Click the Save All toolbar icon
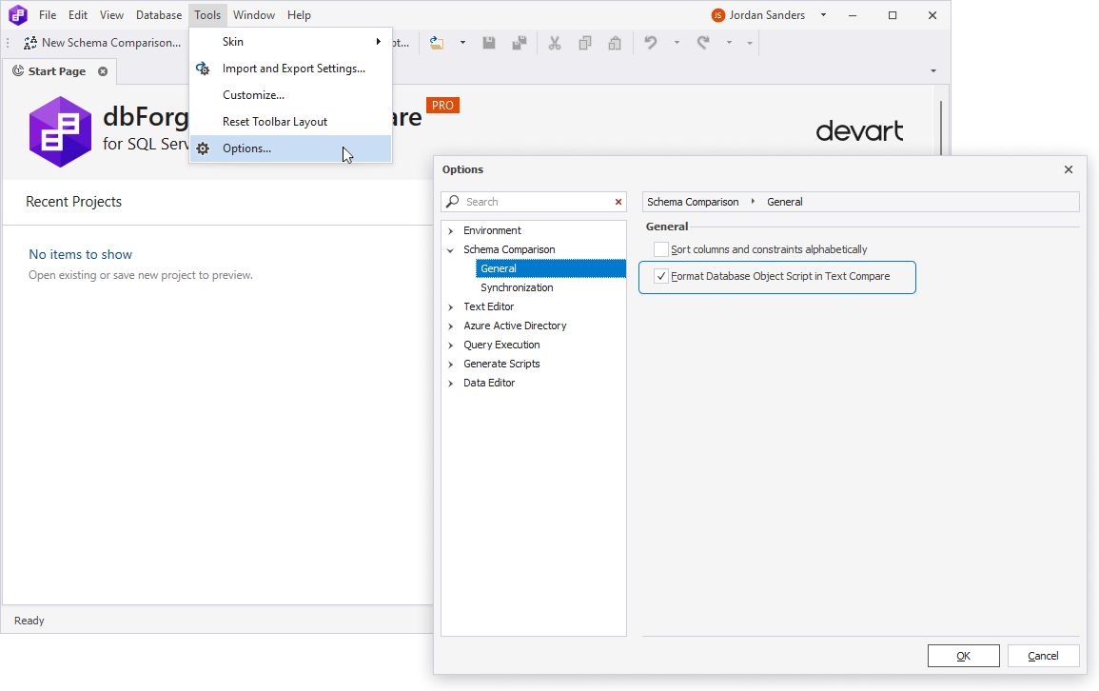The image size is (1099, 691). (520, 43)
